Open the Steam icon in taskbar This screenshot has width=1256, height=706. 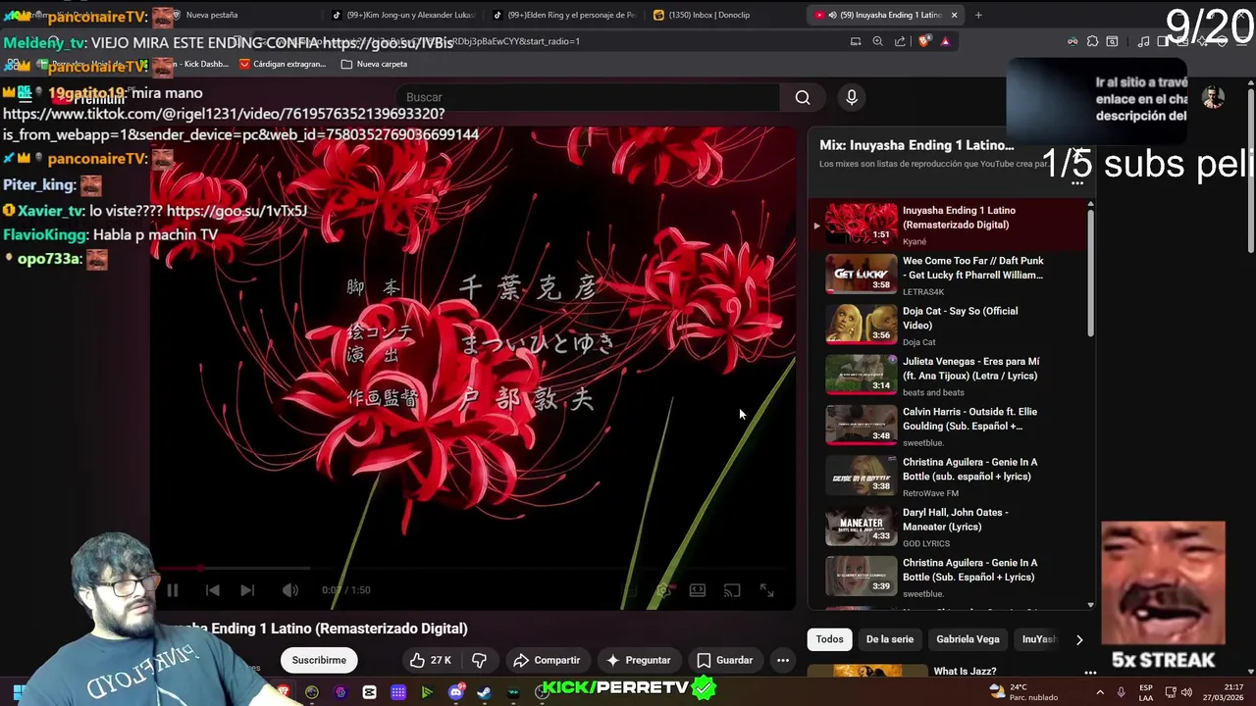coord(484,692)
